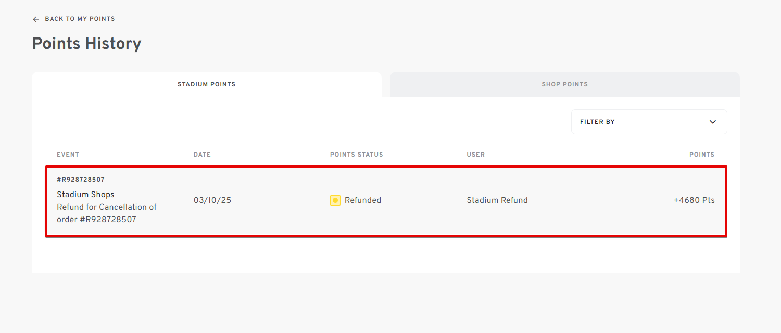Click the Date column header
The width and height of the screenshot is (781, 333).
point(202,155)
